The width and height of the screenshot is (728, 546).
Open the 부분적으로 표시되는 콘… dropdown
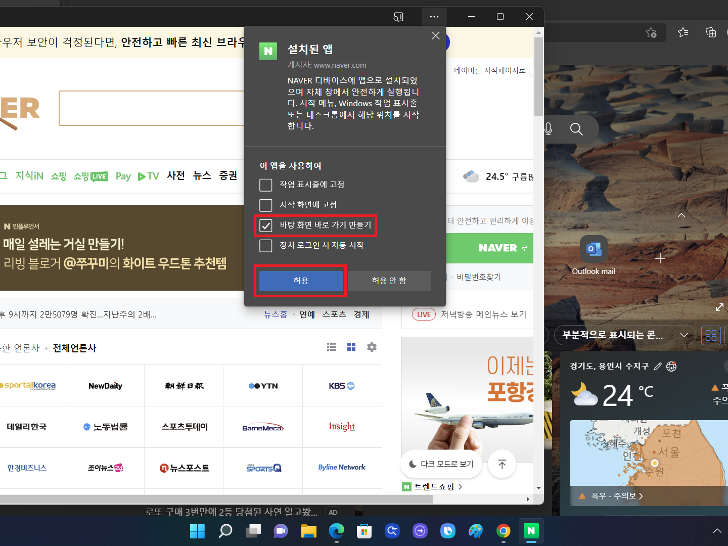tap(625, 335)
